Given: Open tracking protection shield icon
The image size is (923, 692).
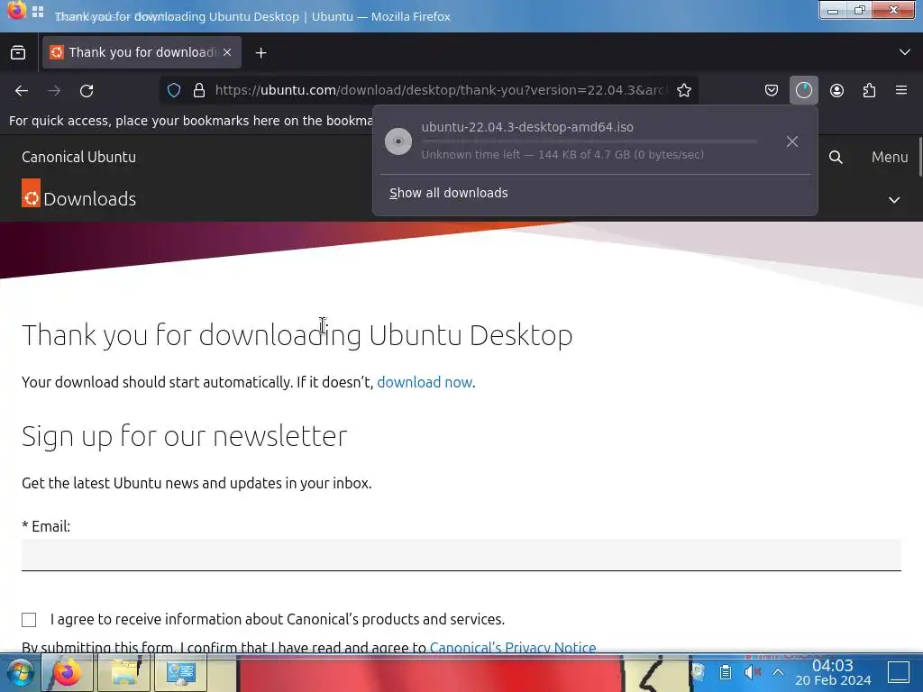Looking at the screenshot, I should coord(174,90).
